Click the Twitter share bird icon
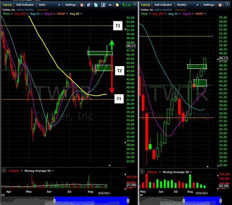Viewport: 232px width, 205px height. point(96,5)
